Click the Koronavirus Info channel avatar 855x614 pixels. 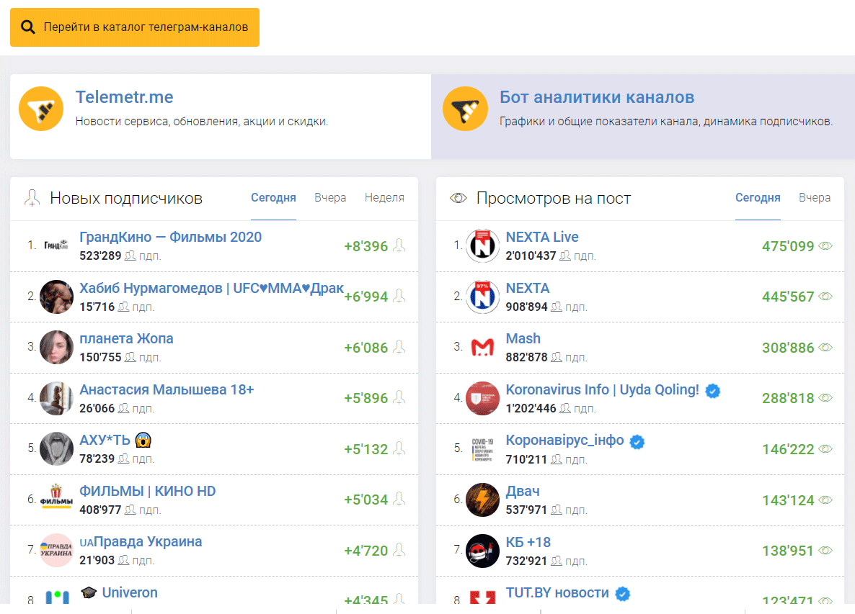click(482, 398)
